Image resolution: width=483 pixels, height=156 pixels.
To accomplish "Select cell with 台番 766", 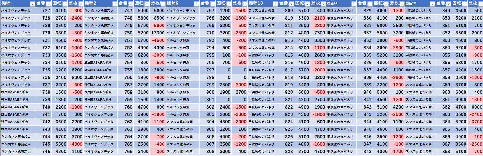I will 126,152.
